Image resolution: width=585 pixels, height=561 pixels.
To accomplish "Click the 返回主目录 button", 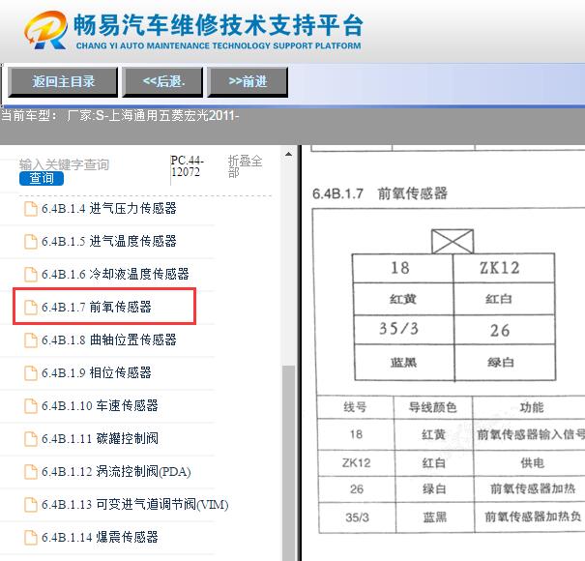I will 63,82.
